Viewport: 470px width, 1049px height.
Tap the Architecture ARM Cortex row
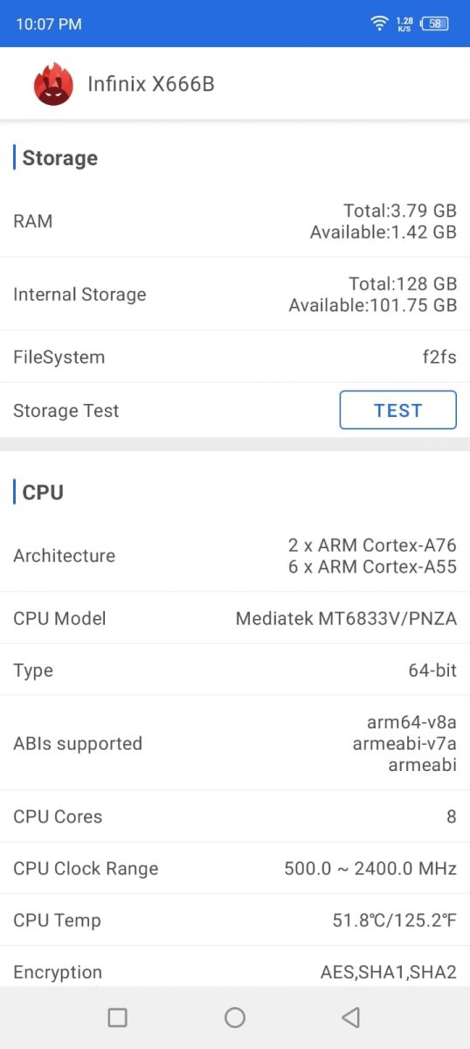point(235,556)
